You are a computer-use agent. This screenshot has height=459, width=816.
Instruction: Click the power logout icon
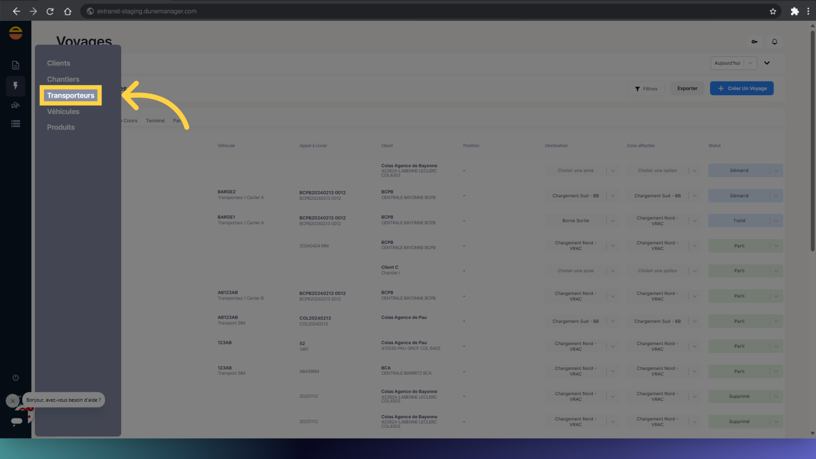click(16, 377)
